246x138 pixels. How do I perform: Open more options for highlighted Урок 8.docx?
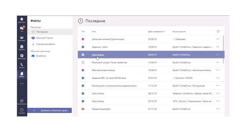coord(218,54)
